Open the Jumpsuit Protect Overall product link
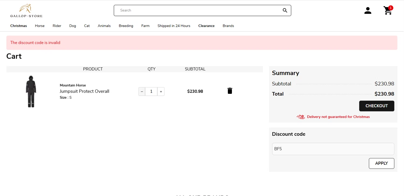 pos(84,91)
